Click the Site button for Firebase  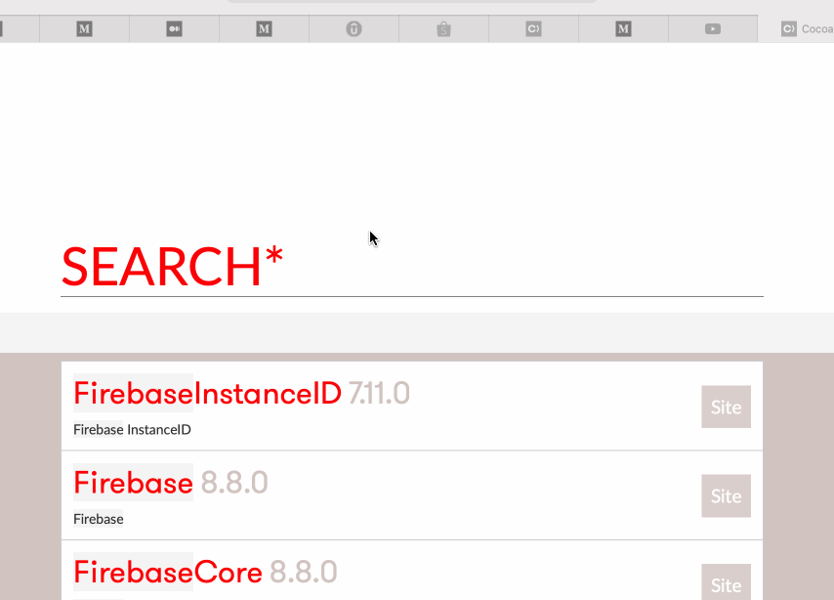coord(726,495)
